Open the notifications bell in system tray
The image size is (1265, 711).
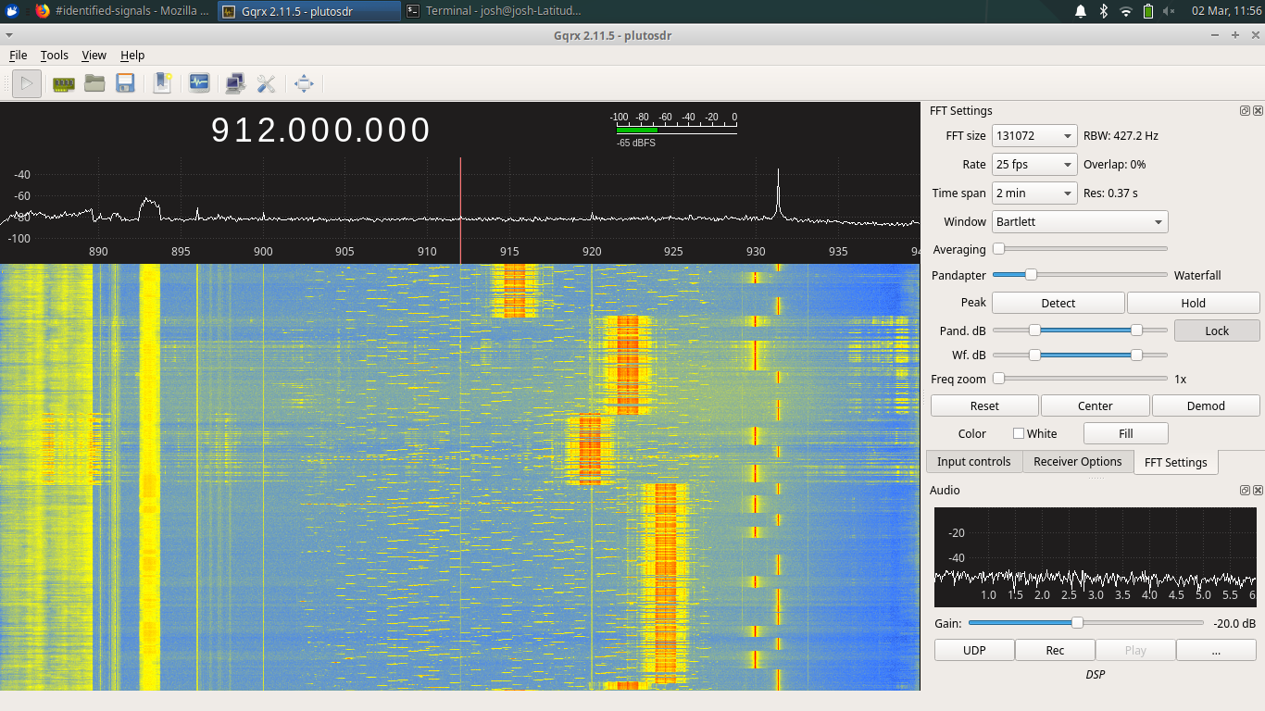pos(1080,11)
